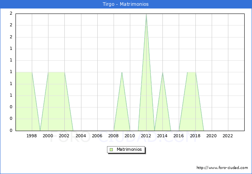
Task: Click the 1998 x-axis label
Action: click(x=32, y=136)
